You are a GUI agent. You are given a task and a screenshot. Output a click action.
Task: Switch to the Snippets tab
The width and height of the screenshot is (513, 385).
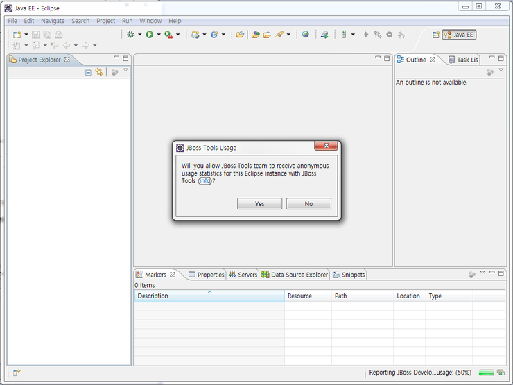[x=349, y=275]
